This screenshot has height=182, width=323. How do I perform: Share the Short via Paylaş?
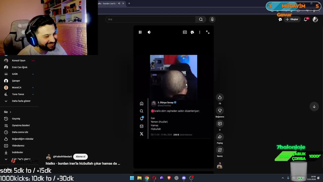(x=220, y=137)
